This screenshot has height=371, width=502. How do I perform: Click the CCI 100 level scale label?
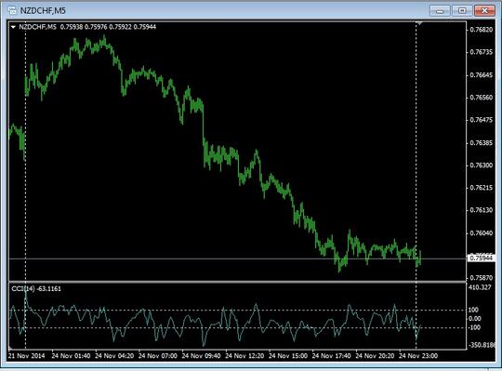(473, 310)
